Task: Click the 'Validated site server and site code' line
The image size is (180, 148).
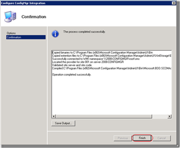Action: pyautogui.click(x=72, y=65)
